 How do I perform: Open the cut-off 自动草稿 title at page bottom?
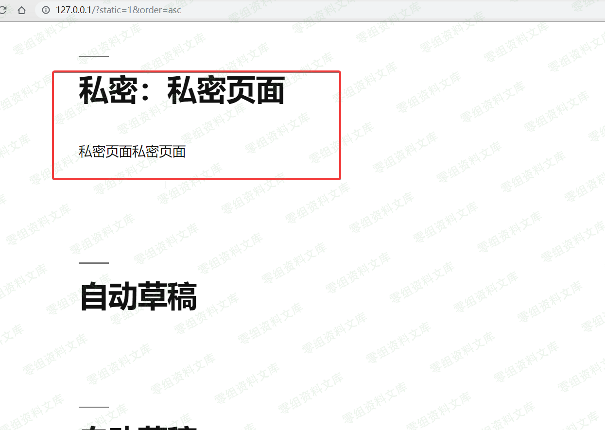[138, 427]
